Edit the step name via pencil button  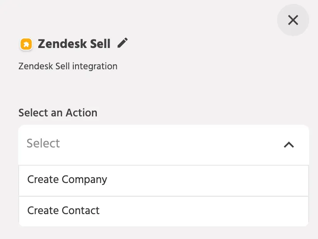click(x=123, y=43)
